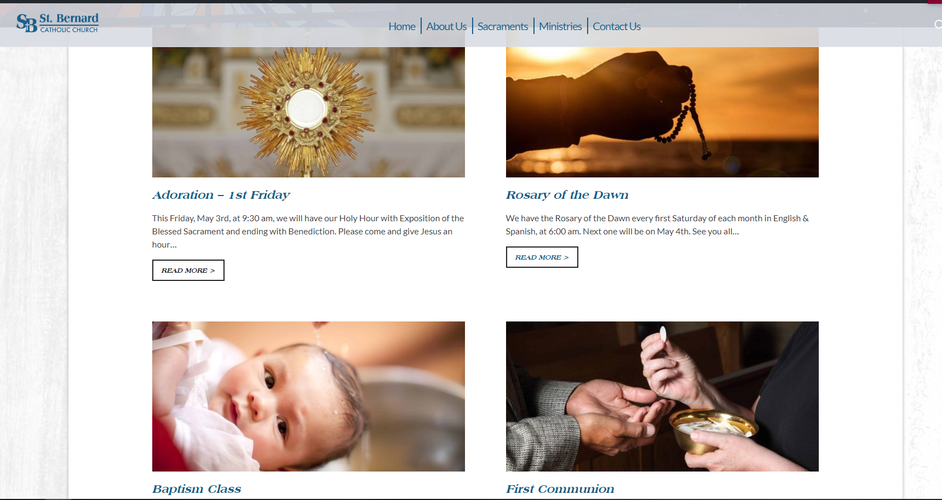The image size is (942, 500).
Task: Open the First Communion heading link
Action: [560, 489]
